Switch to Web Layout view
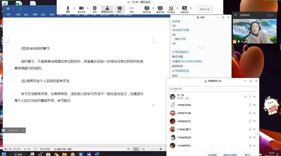This screenshot has height=156, width=281. pos(143,149)
